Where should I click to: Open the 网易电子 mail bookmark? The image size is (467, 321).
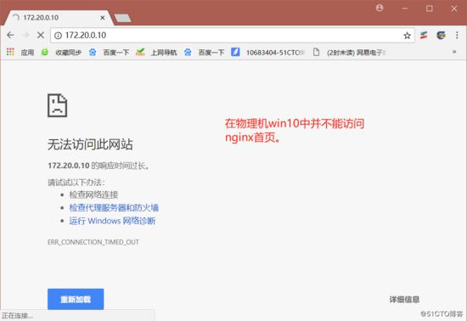point(349,53)
